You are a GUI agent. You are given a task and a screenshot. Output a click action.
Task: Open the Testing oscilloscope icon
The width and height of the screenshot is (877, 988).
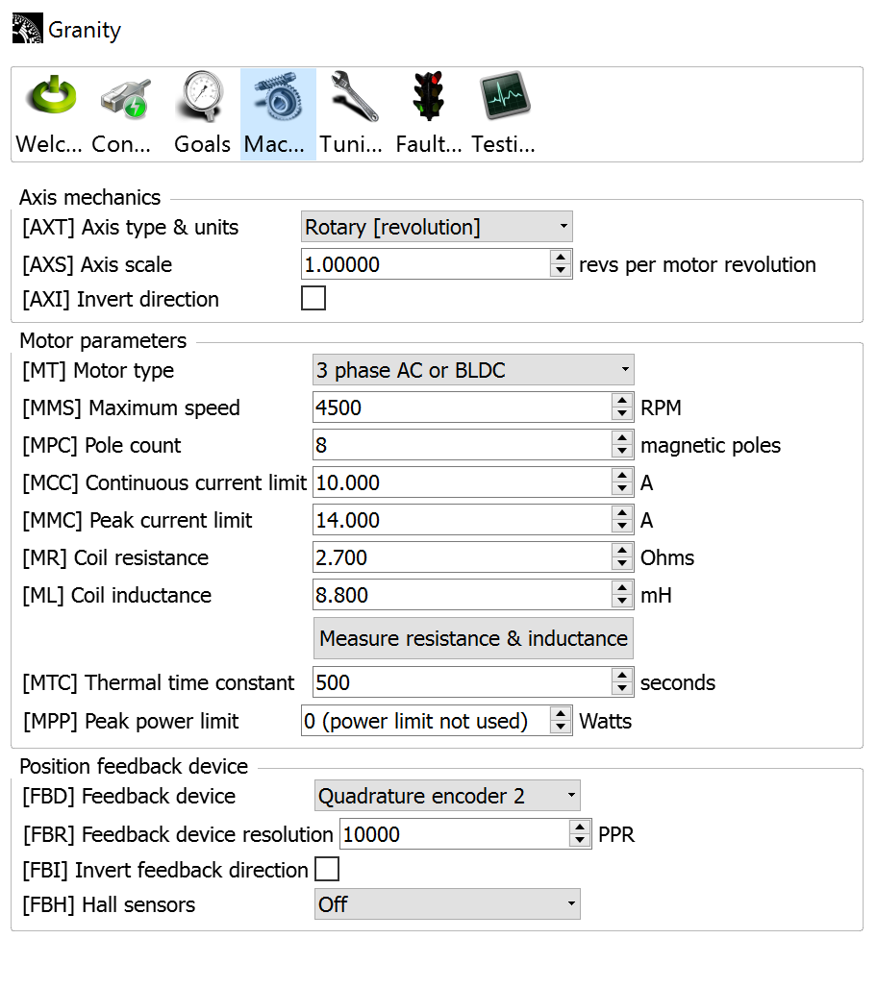click(504, 97)
